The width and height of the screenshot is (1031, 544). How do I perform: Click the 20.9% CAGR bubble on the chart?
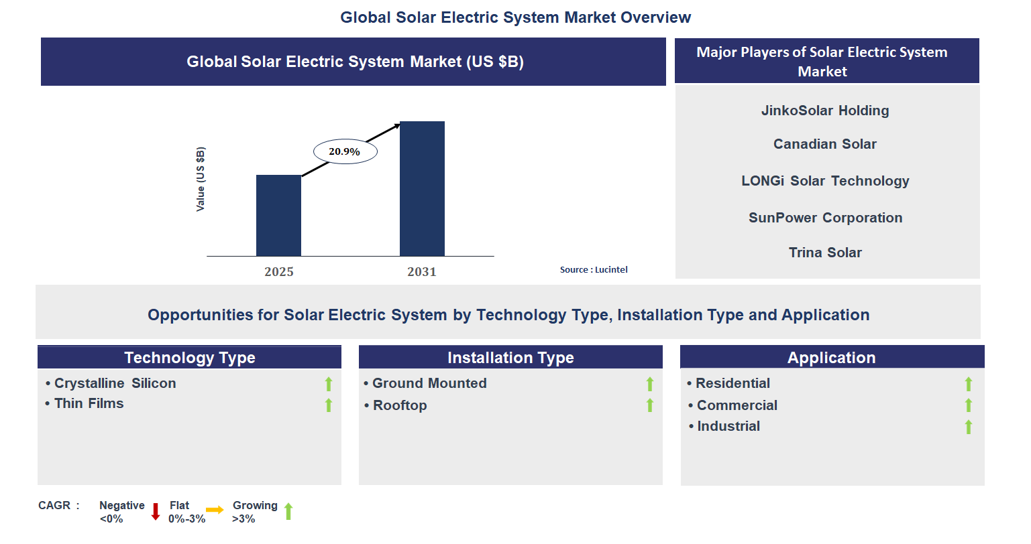tap(345, 151)
